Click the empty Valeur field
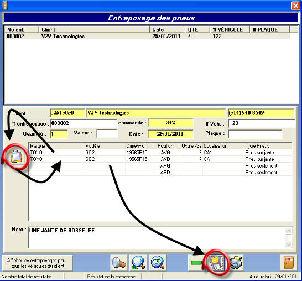 pyautogui.click(x=107, y=133)
